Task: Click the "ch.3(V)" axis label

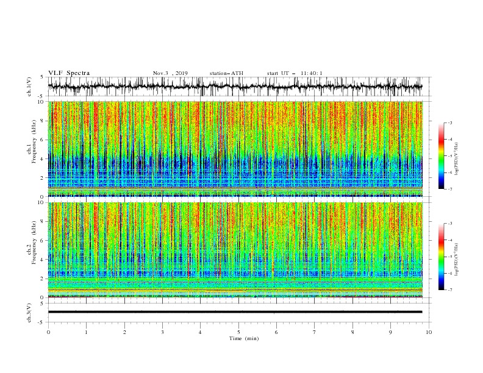Action: (29, 313)
